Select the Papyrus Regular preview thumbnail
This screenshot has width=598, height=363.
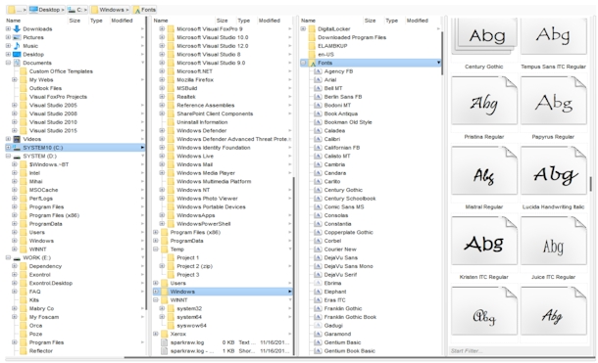[553, 101]
